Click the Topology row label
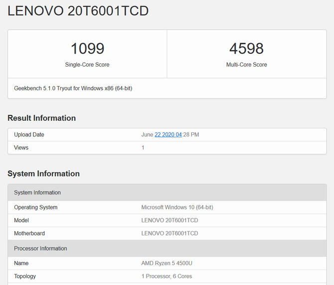Image resolution: width=334 pixels, height=285 pixels. (x=25, y=276)
